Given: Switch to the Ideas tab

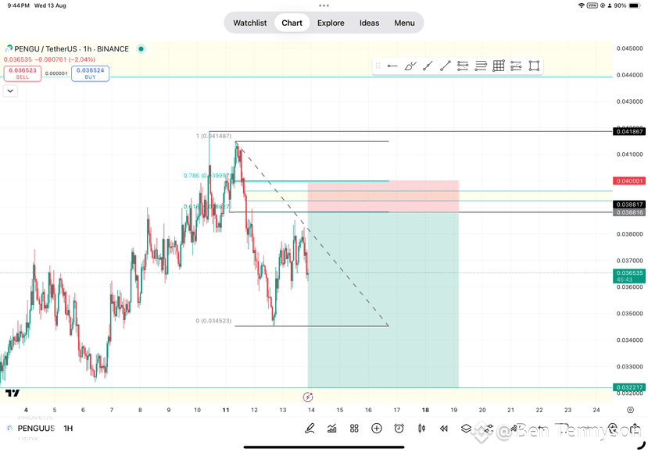Looking at the screenshot, I should (369, 23).
